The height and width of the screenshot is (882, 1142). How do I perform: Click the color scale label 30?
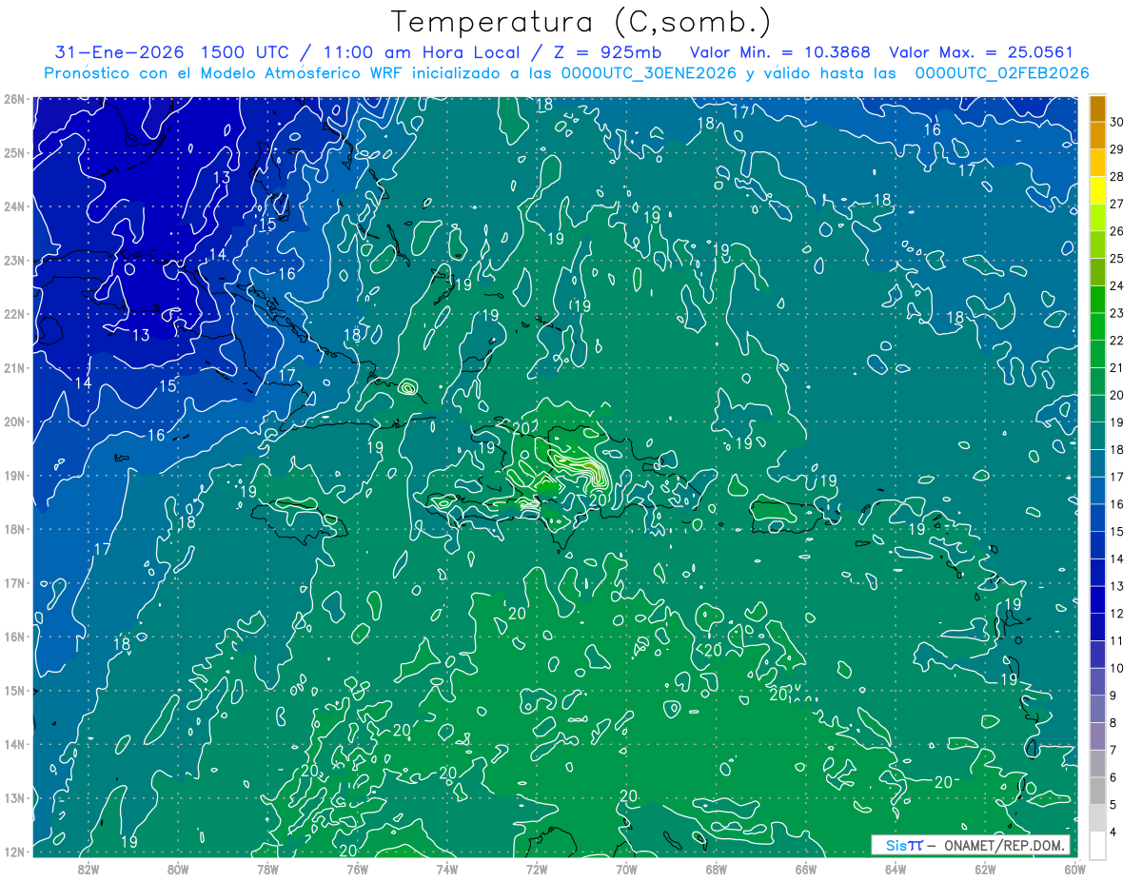[1117, 122]
